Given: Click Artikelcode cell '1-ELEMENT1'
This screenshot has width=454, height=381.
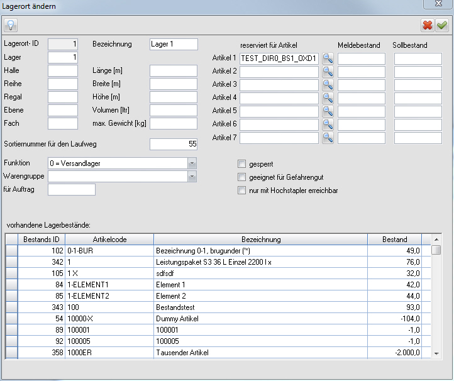Looking at the screenshot, I should pos(109,285).
